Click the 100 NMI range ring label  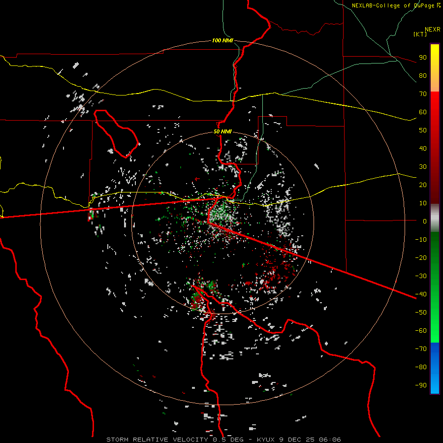click(x=222, y=41)
